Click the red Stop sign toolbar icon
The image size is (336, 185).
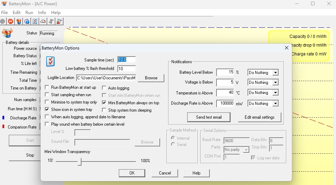(x=11, y=21)
